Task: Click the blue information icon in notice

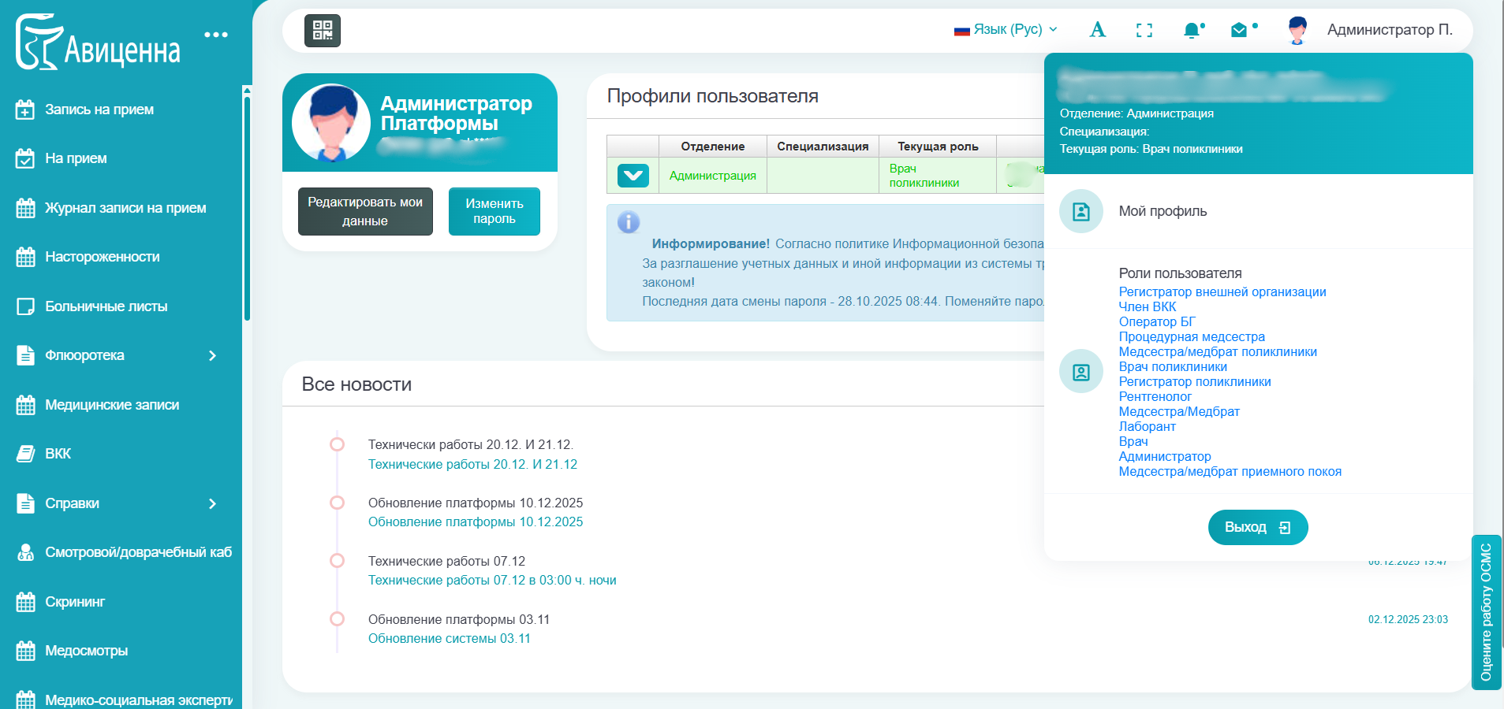Action: [x=629, y=222]
